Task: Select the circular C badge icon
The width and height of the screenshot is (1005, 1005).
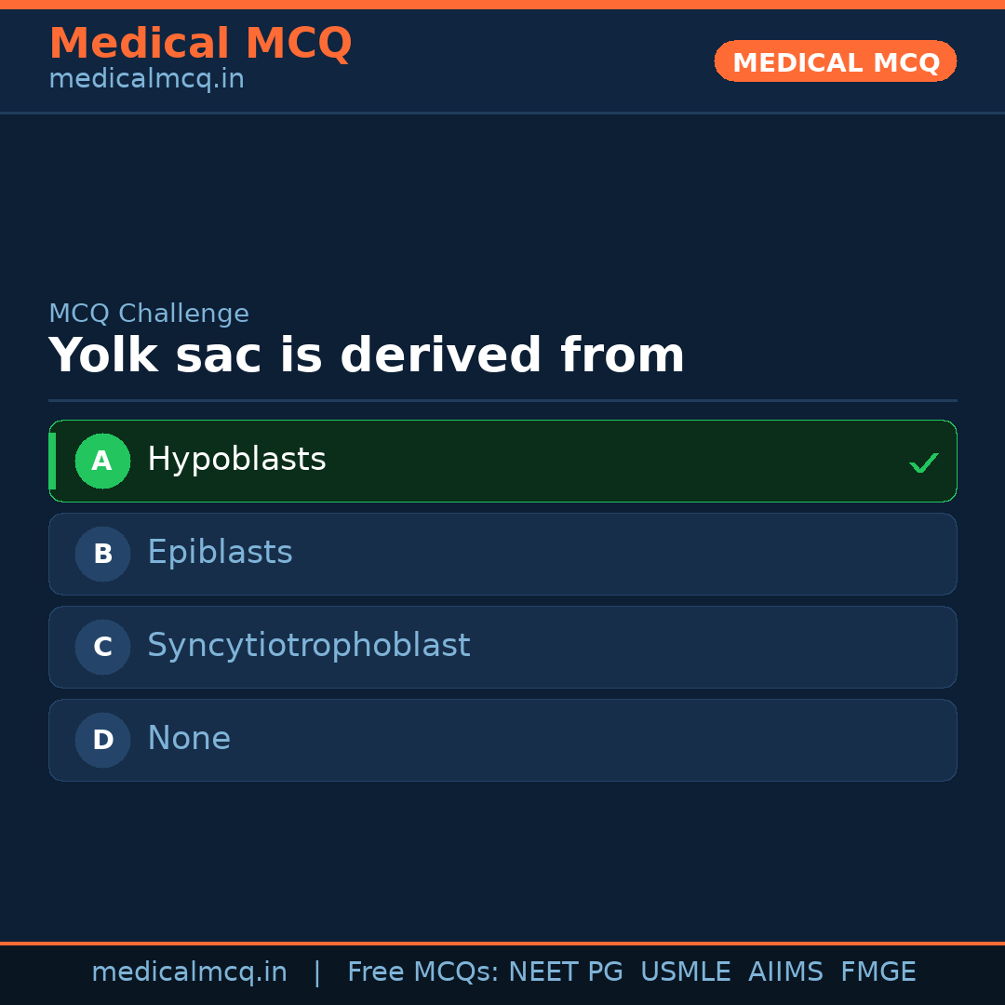Action: point(102,647)
